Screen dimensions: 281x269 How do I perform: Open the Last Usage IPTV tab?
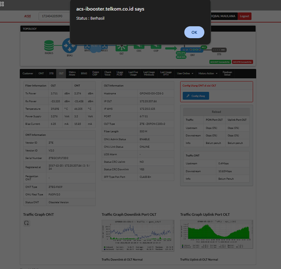166,74
